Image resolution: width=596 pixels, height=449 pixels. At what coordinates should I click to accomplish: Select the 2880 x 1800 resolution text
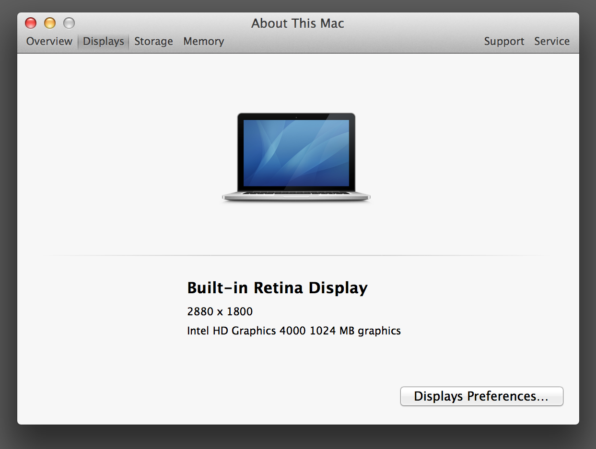click(220, 311)
